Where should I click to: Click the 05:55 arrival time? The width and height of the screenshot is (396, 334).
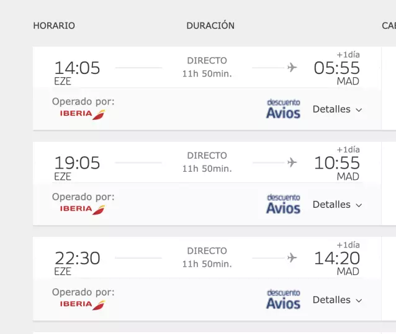point(336,68)
